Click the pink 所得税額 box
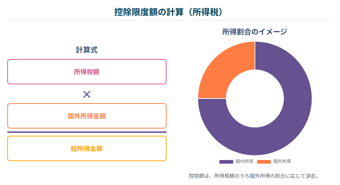 point(87,72)
